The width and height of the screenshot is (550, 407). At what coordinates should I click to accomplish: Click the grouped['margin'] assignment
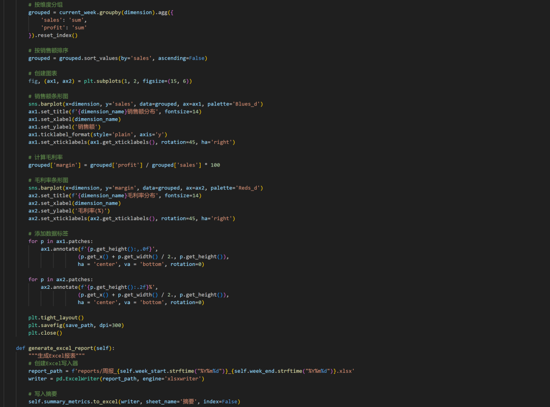[x=58, y=165]
